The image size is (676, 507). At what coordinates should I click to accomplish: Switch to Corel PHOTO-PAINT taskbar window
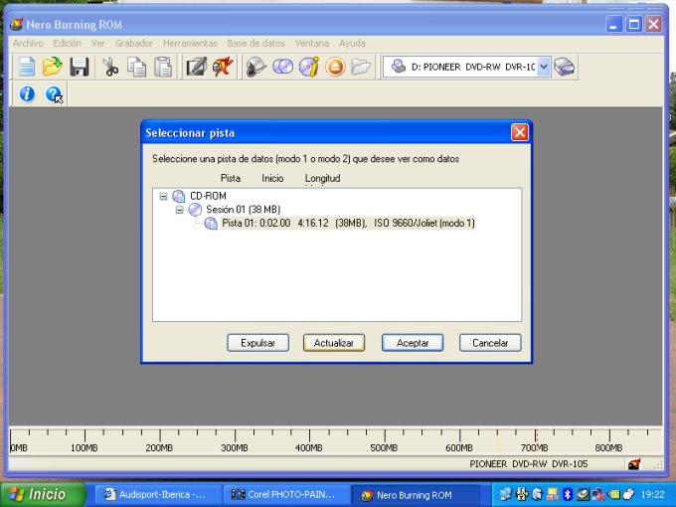(x=286, y=494)
